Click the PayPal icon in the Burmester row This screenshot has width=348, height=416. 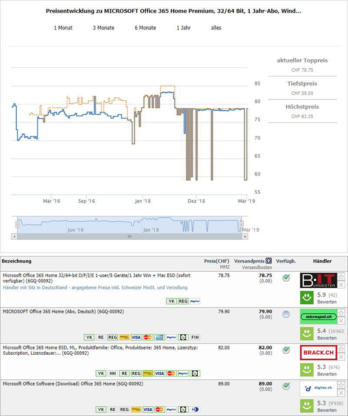[x=195, y=301]
